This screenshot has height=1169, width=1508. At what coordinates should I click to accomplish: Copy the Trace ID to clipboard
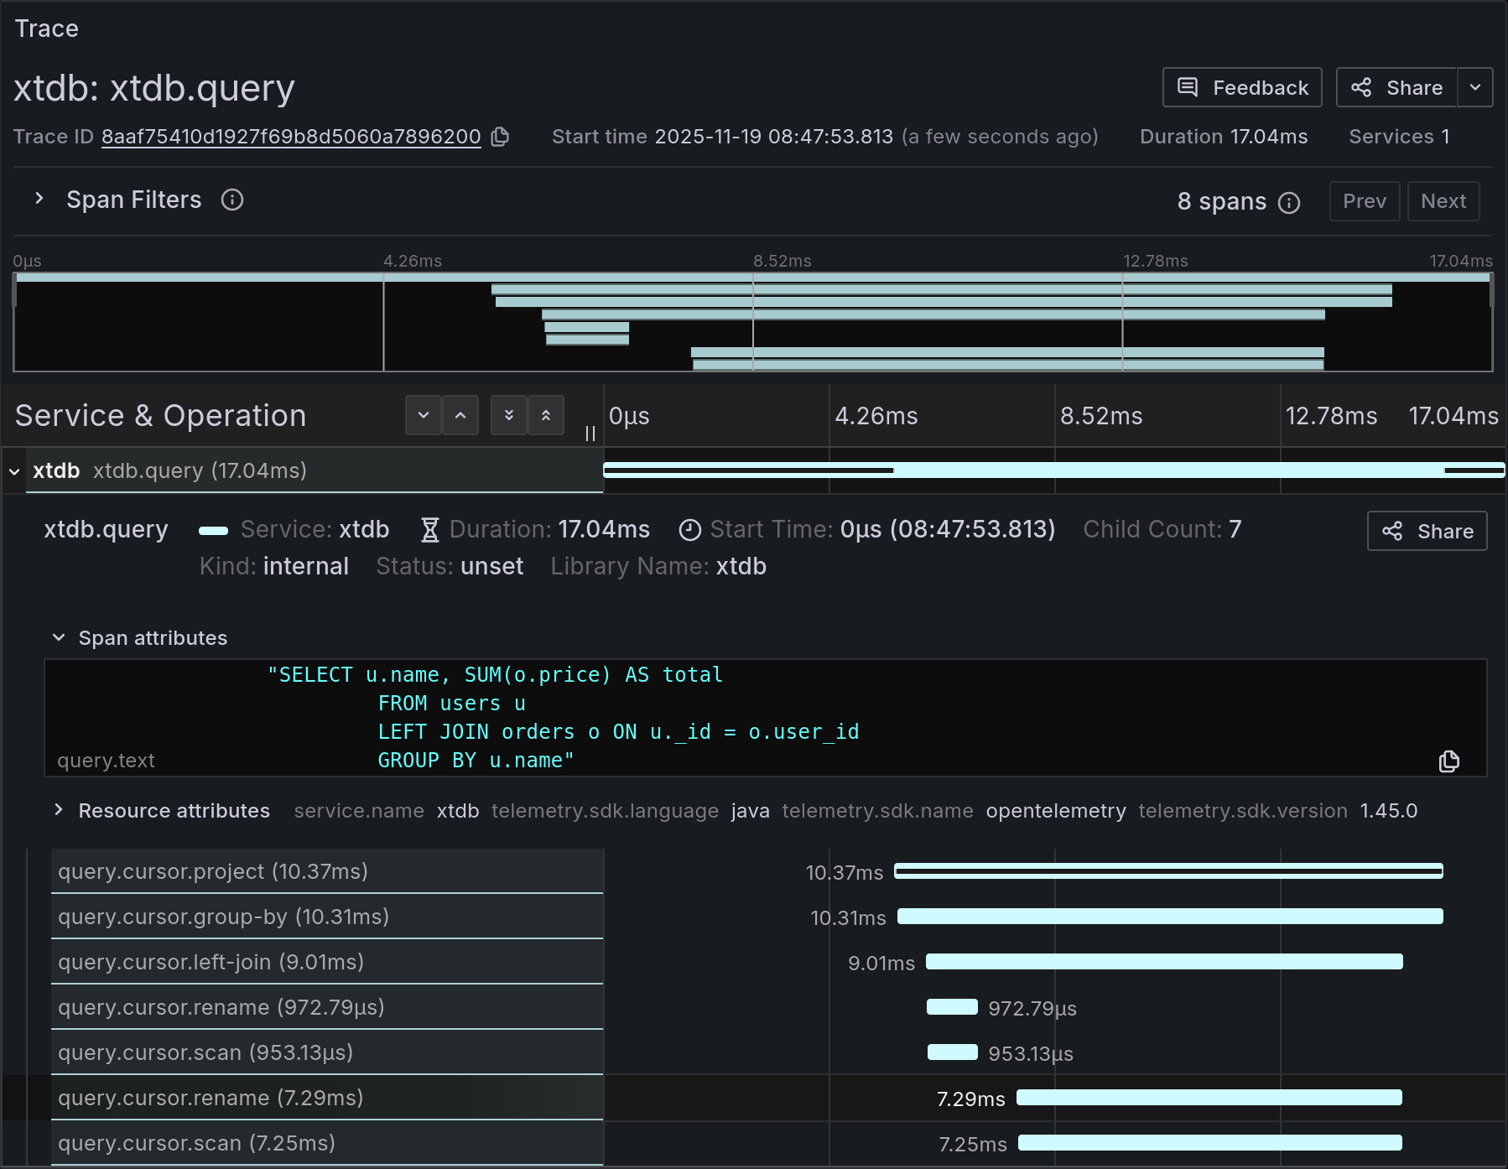click(x=501, y=137)
